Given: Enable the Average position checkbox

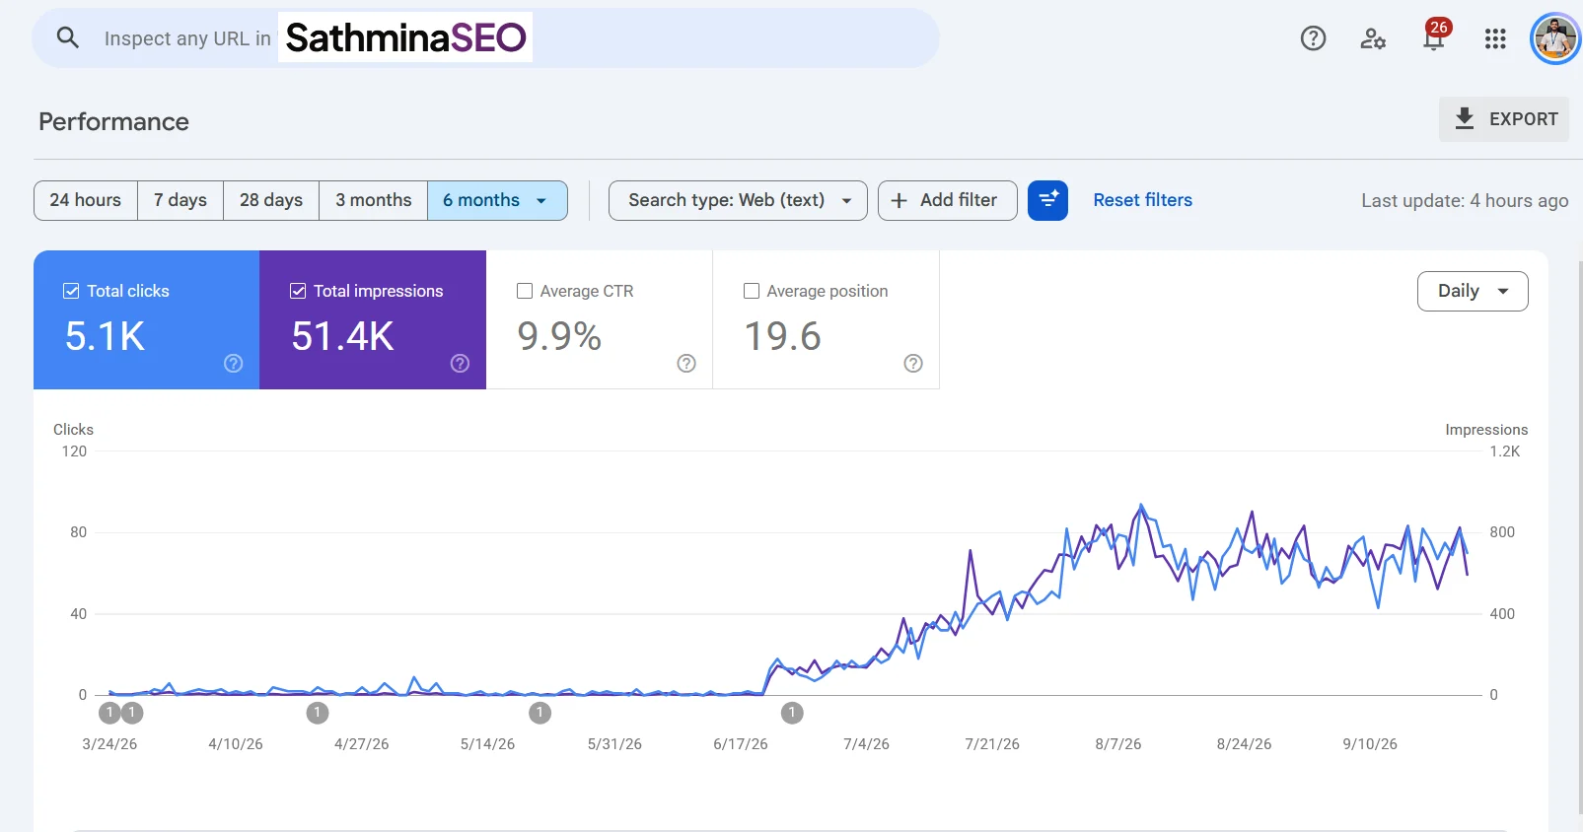Looking at the screenshot, I should click(752, 291).
